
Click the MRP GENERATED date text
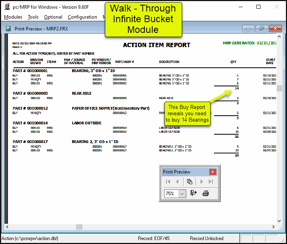click(x=250, y=43)
